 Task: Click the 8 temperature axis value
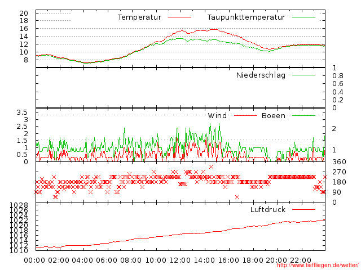pos(25,60)
